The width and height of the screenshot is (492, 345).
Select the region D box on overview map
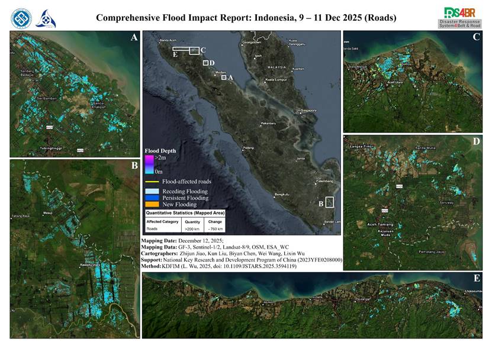[205, 63]
